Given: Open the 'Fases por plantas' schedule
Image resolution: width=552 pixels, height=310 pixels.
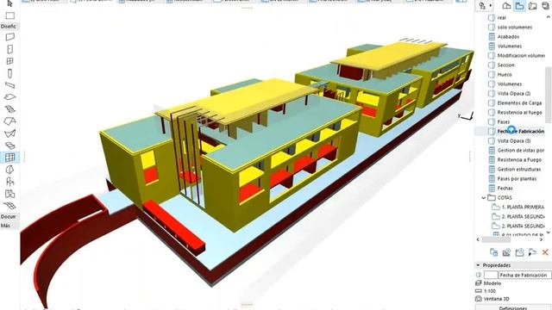Looking at the screenshot, I should (x=517, y=178).
